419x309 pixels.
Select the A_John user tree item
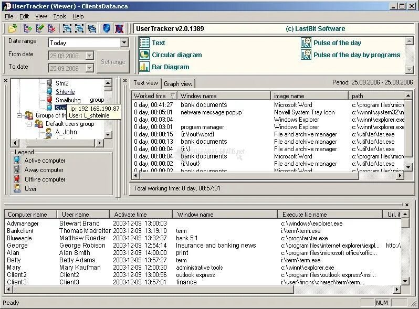point(66,132)
